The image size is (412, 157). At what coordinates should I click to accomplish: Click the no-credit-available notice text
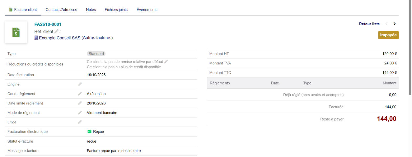coord(124,67)
